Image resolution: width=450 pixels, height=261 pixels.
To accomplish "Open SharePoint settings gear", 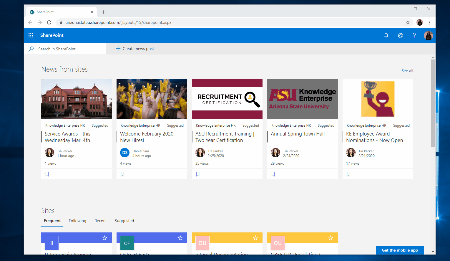I will point(400,35).
